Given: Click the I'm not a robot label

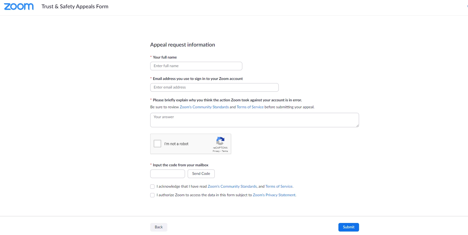Looking at the screenshot, I should (x=176, y=144).
